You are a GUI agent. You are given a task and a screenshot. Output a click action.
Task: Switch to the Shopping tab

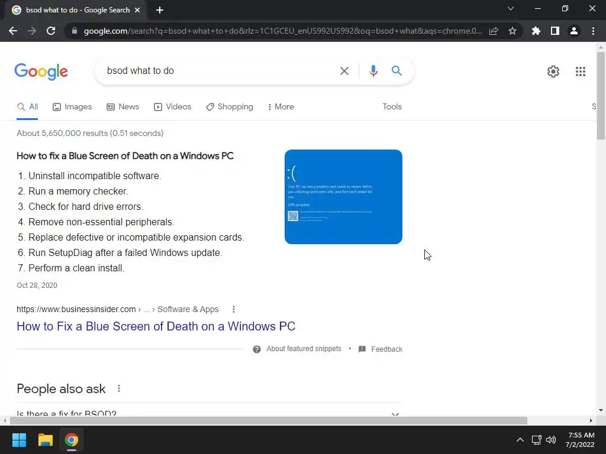tap(230, 107)
